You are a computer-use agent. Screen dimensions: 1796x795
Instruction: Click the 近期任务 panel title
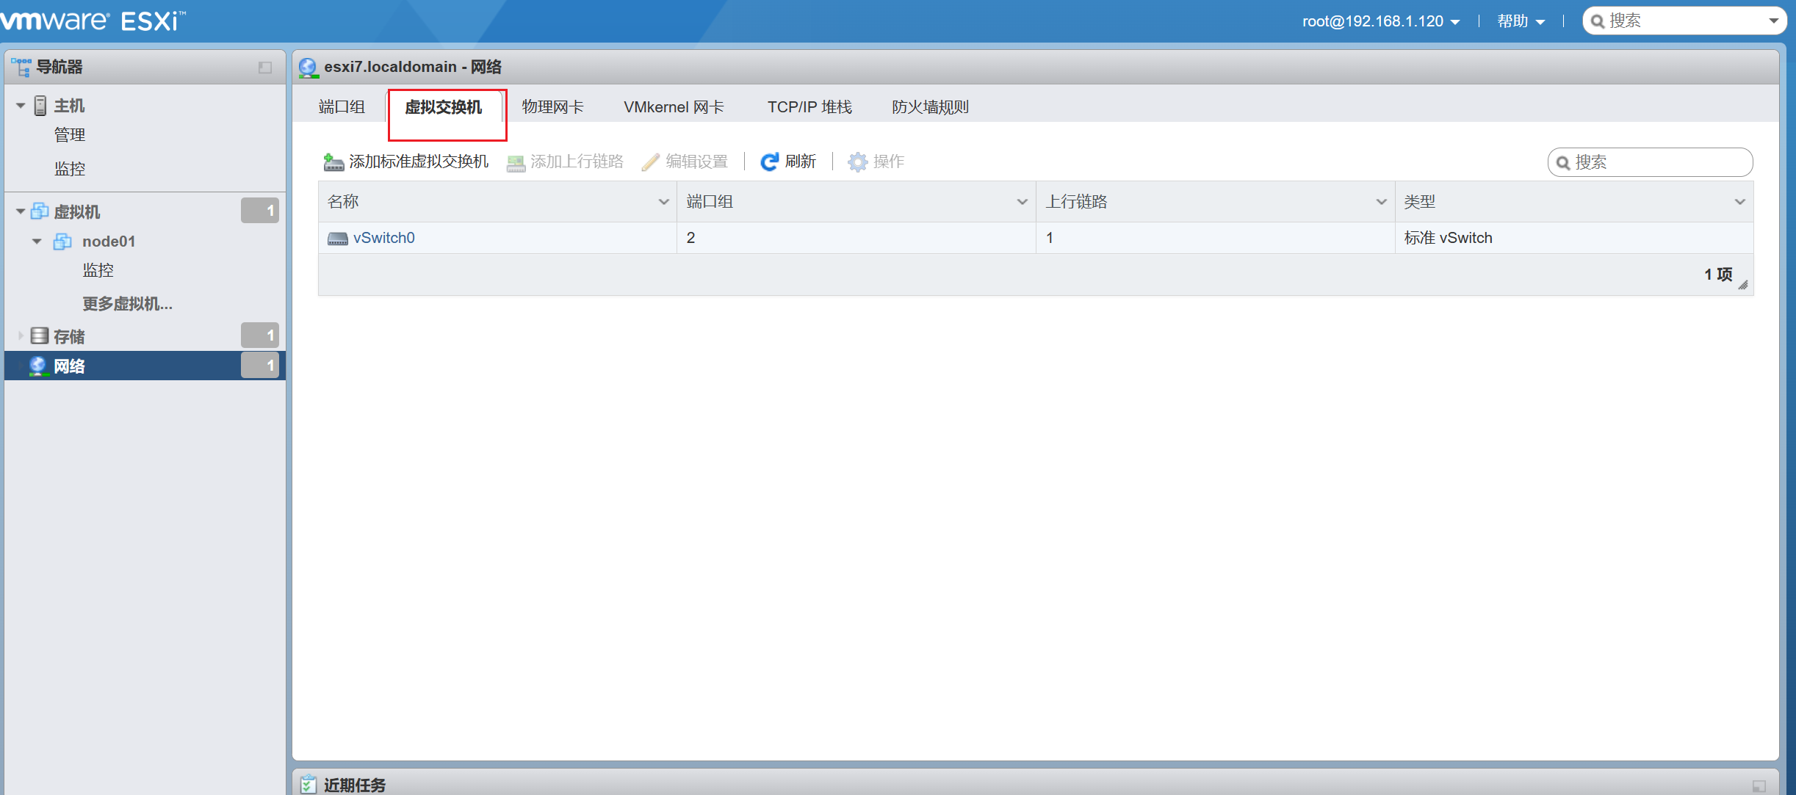[x=355, y=785]
